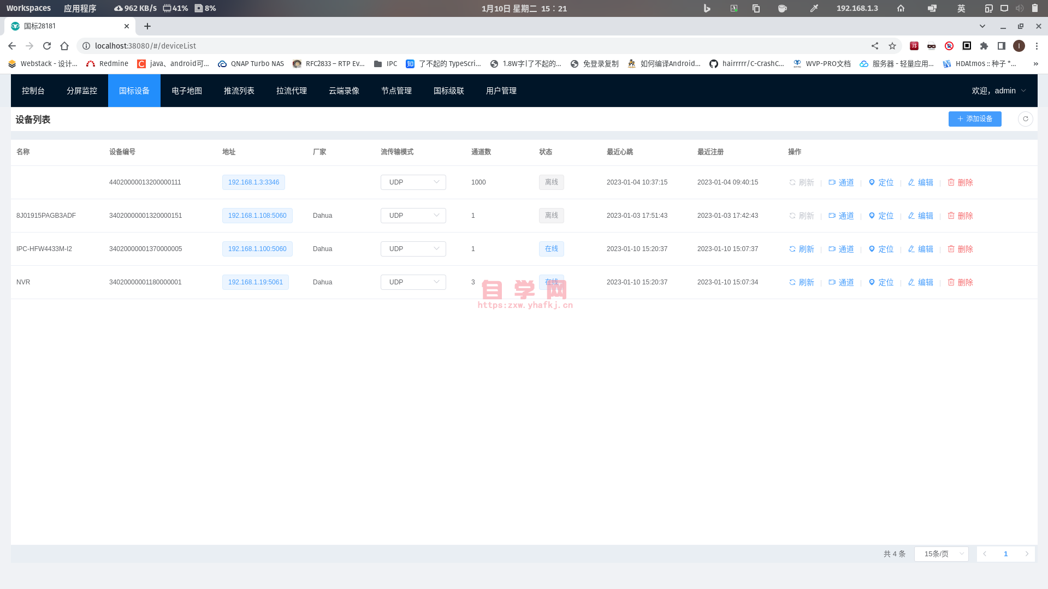Viewport: 1048px width, 589px height.
Task: Go to the 推流列表 tab
Action: (x=239, y=91)
